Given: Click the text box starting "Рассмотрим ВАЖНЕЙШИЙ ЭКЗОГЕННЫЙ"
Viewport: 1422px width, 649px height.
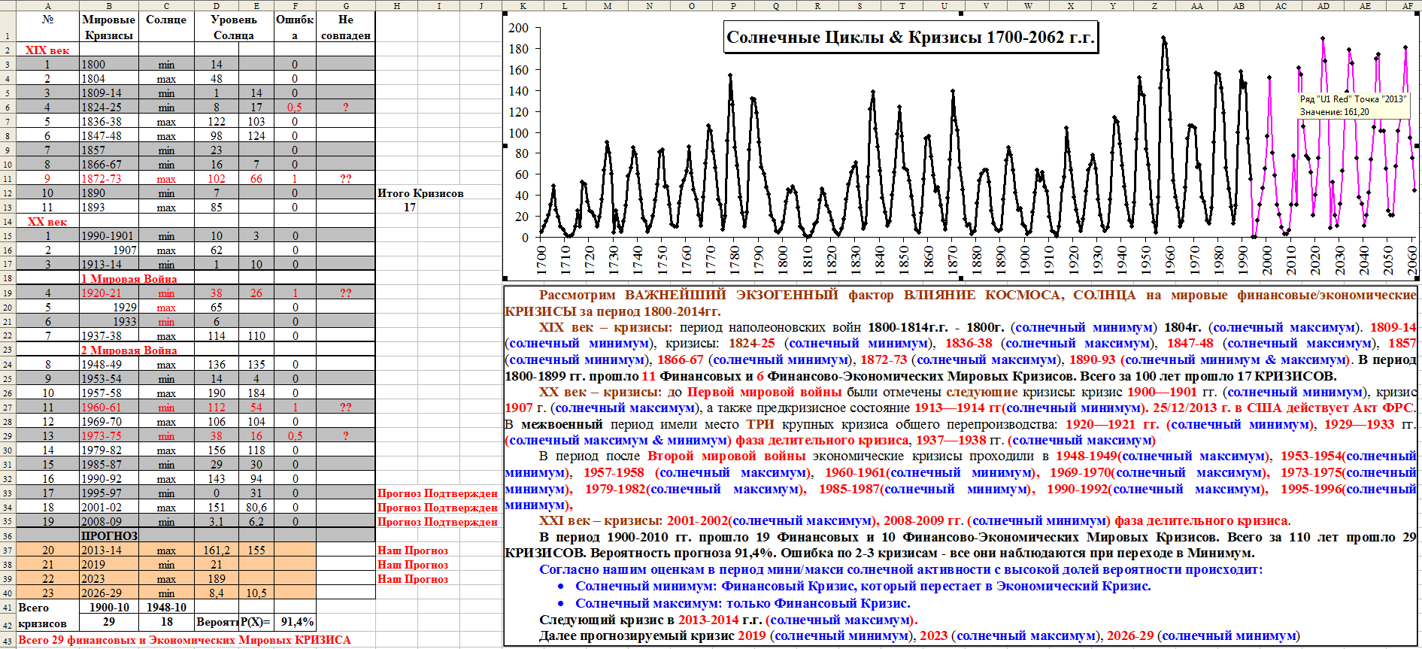Looking at the screenshot, I should pos(960,465).
